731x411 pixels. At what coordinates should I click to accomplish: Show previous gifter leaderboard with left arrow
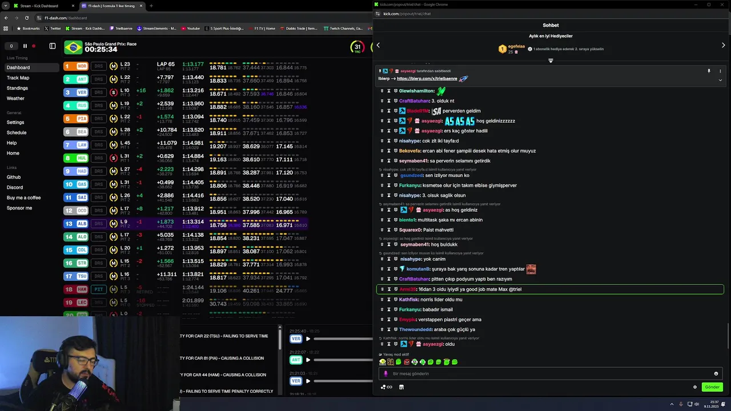(378, 45)
